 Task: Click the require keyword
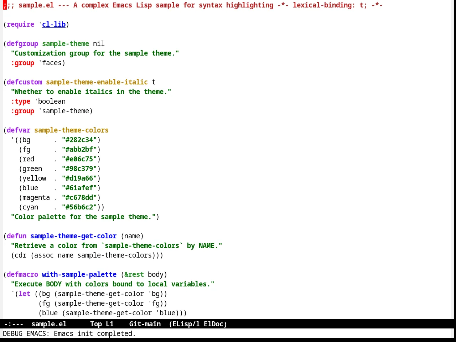coord(20,24)
